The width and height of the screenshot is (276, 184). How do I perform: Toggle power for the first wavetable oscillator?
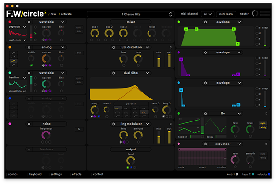coord(29,22)
